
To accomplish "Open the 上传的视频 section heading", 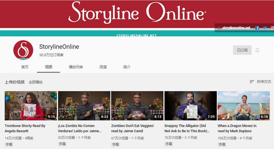I will 15,82.
